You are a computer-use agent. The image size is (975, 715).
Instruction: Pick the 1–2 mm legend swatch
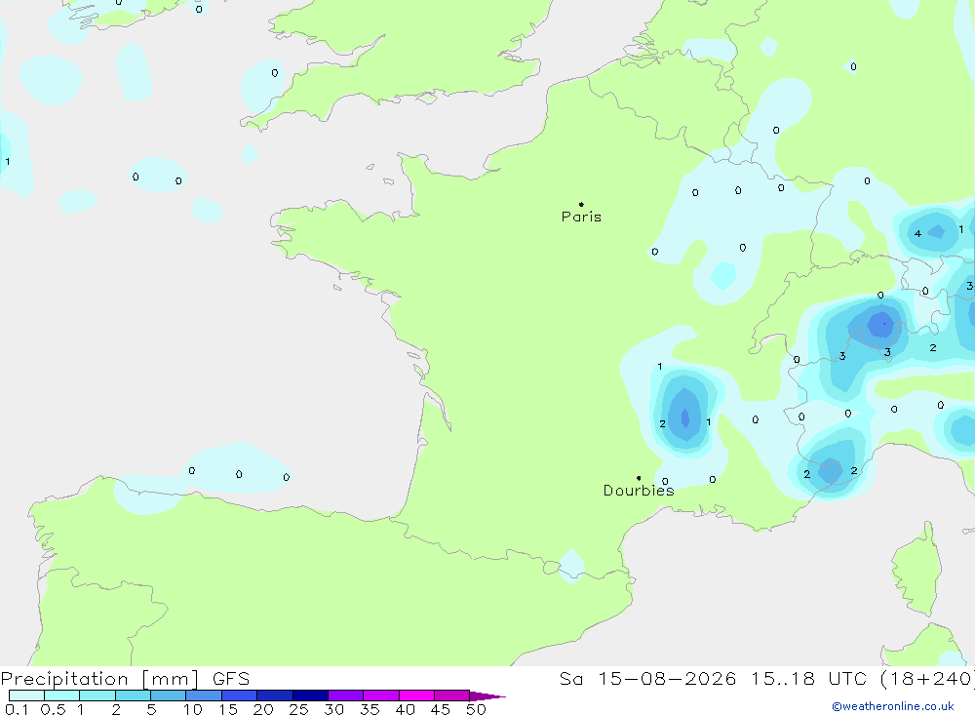tap(97, 695)
